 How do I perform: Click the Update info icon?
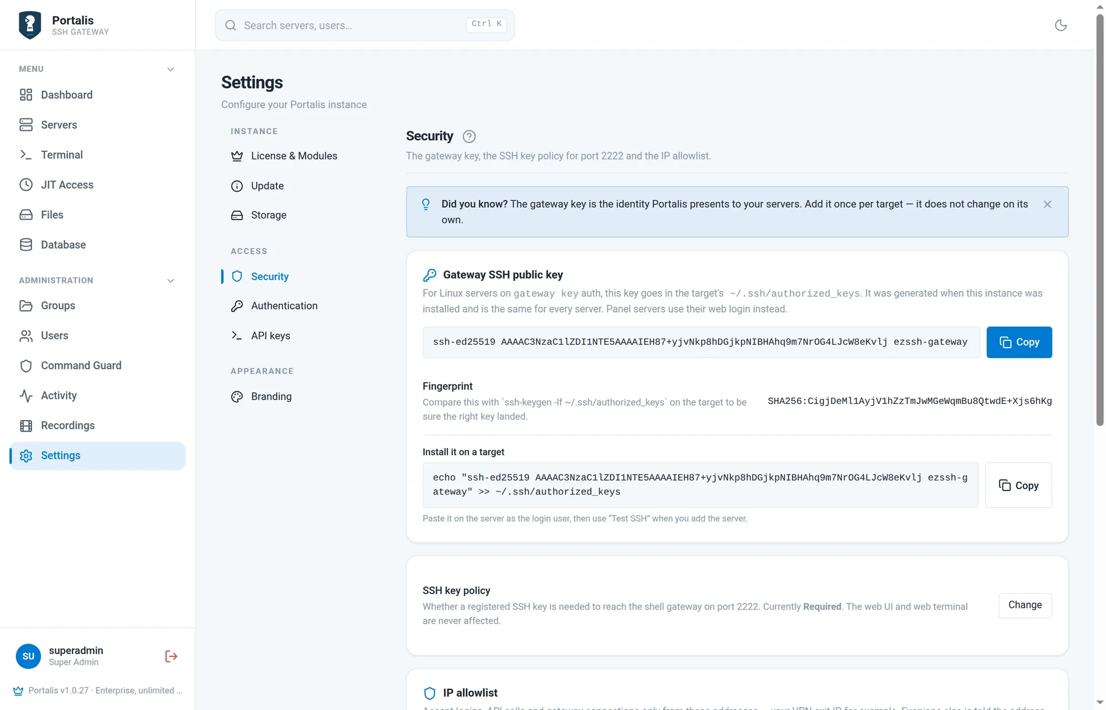[237, 186]
